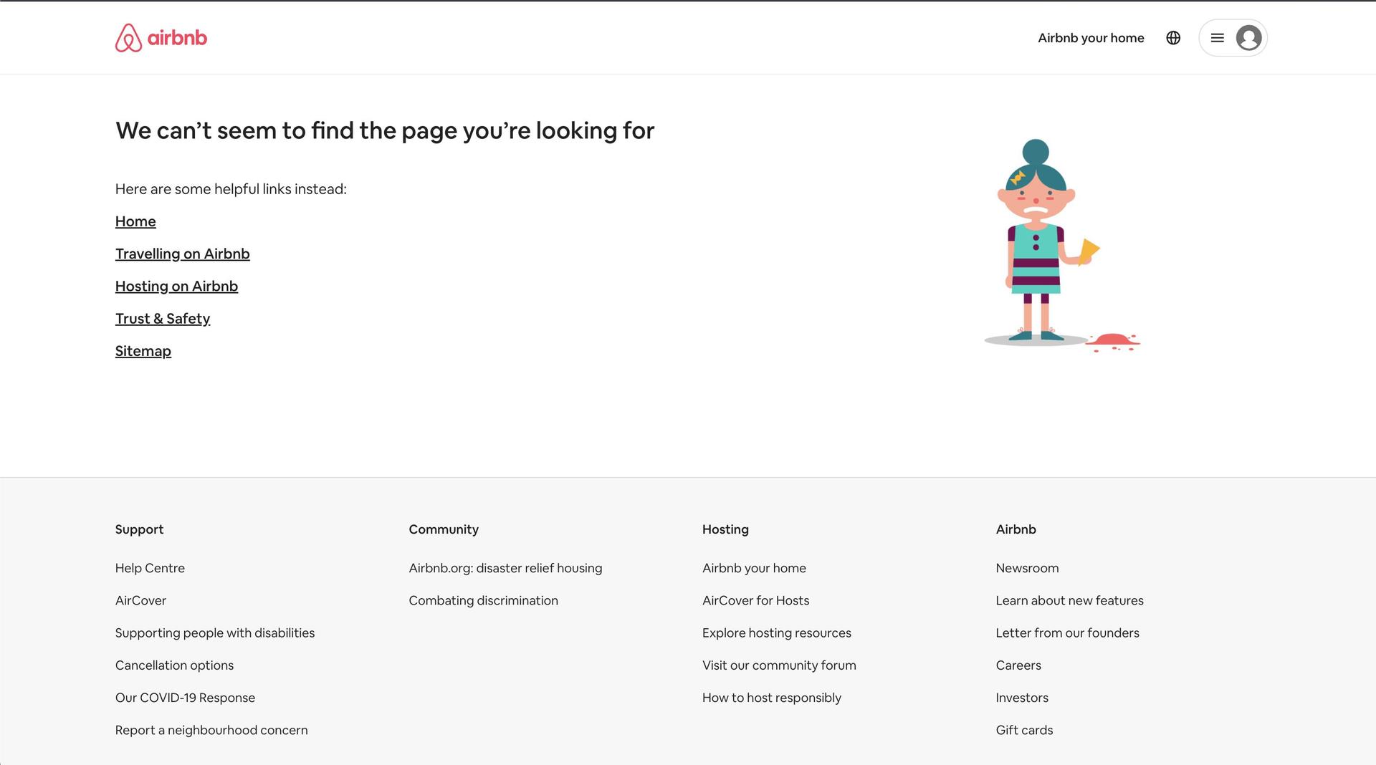1376x765 pixels.
Task: Click 'Here are some helpful links instead' text
Action: tap(231, 189)
